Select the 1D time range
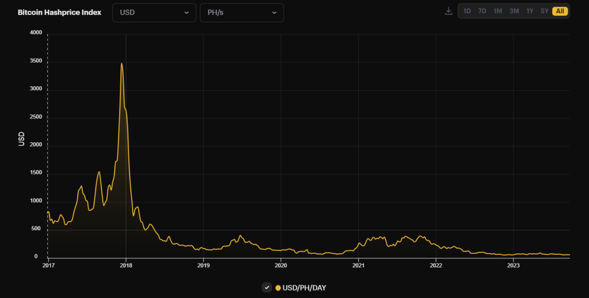Viewport: 589px width, 298px height. pos(467,11)
